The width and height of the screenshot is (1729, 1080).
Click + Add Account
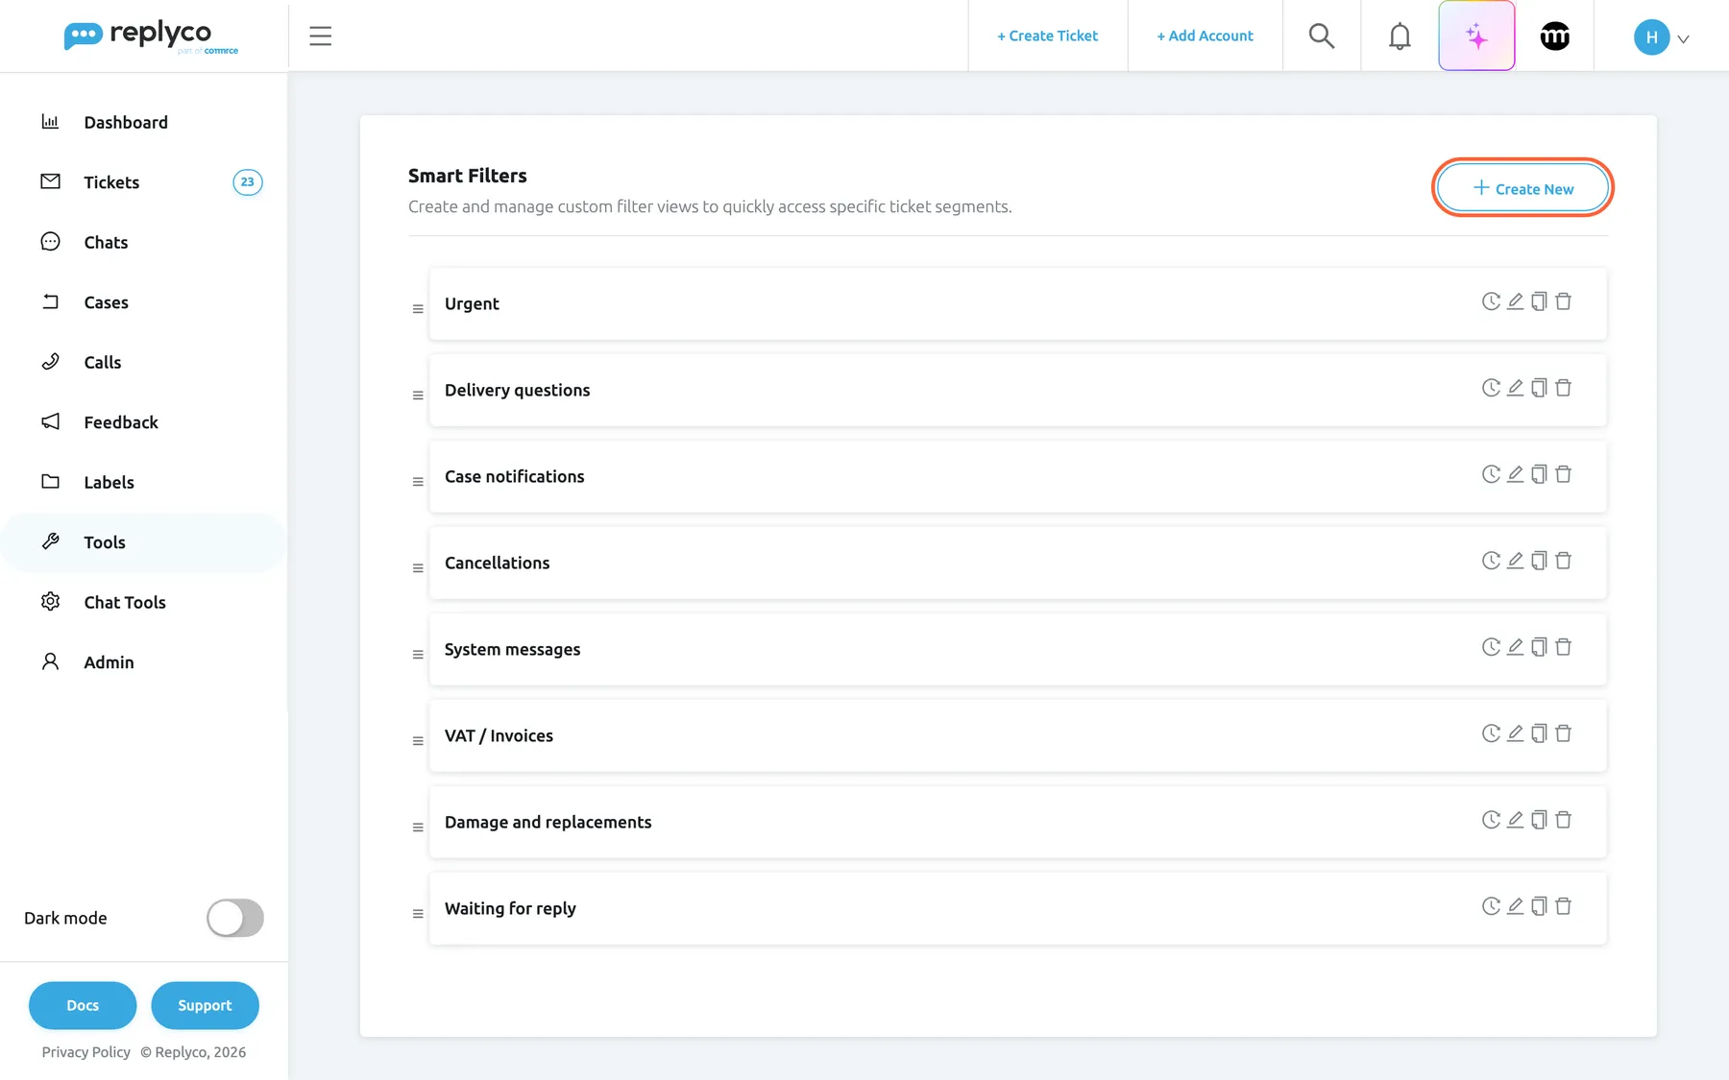point(1205,36)
